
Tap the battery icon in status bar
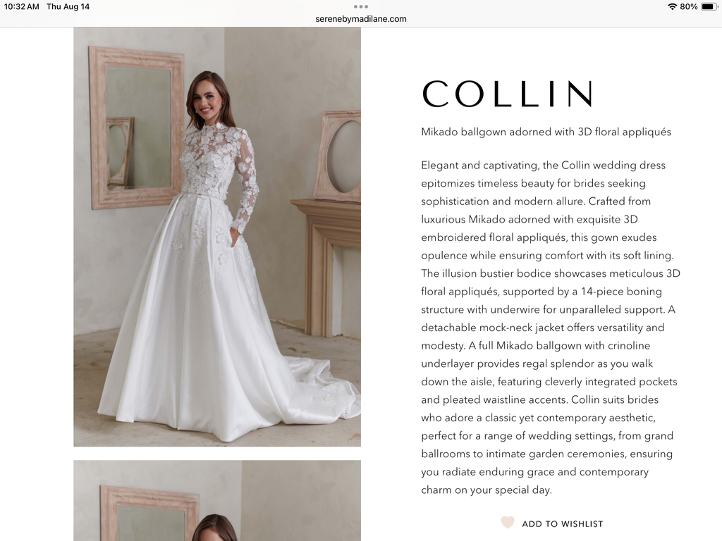[x=709, y=6]
